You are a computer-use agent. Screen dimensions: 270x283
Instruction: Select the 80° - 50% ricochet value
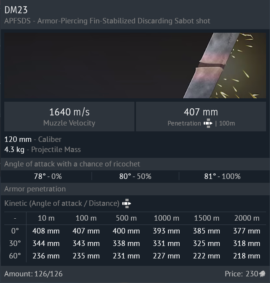(x=135, y=176)
